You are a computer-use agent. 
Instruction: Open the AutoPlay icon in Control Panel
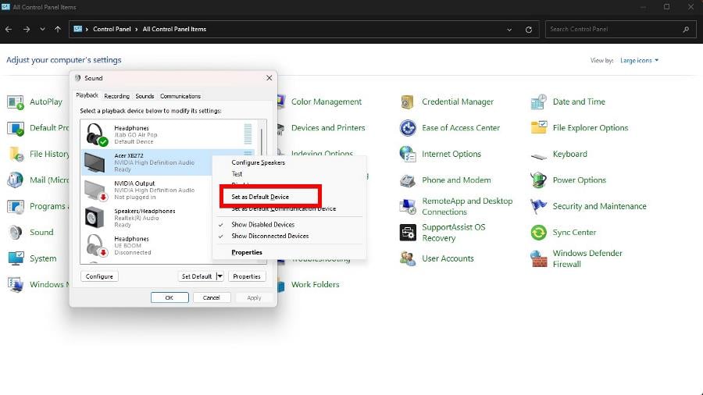click(x=16, y=102)
